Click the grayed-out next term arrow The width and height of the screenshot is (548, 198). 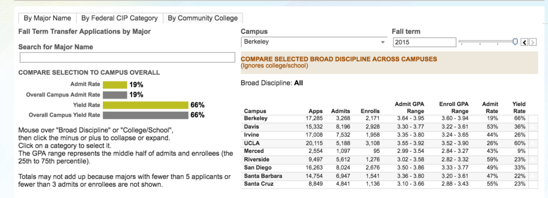[532, 42]
